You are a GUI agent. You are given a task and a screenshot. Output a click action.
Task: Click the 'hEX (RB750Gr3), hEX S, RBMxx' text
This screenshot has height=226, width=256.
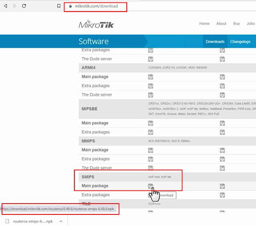pos(169,141)
